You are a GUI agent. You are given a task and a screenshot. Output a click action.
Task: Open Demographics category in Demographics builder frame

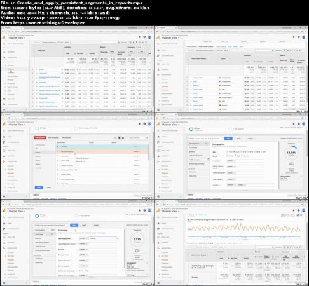pyautogui.click(x=198, y=144)
